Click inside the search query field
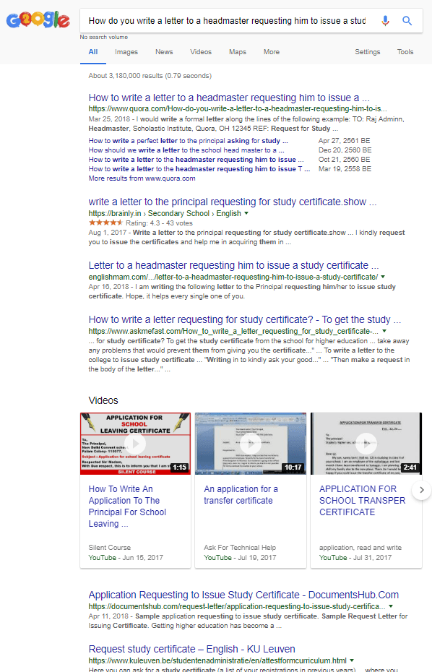 pyautogui.click(x=227, y=20)
